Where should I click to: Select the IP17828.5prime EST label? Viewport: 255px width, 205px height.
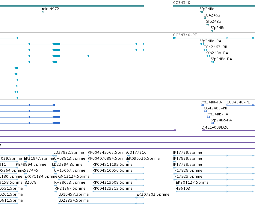(188, 171)
